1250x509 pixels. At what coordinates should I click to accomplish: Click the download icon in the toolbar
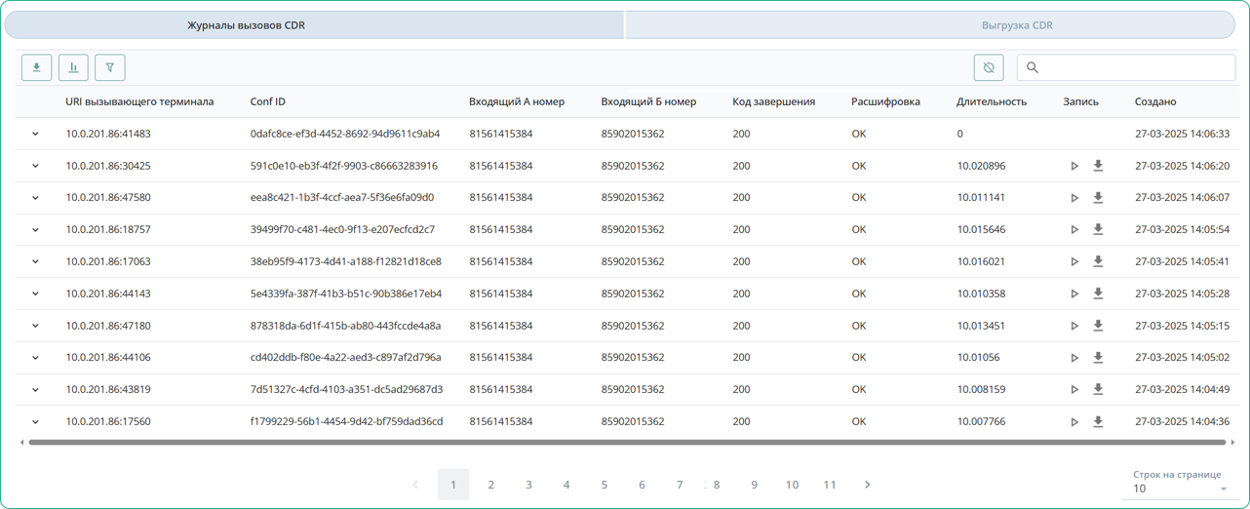tap(36, 67)
